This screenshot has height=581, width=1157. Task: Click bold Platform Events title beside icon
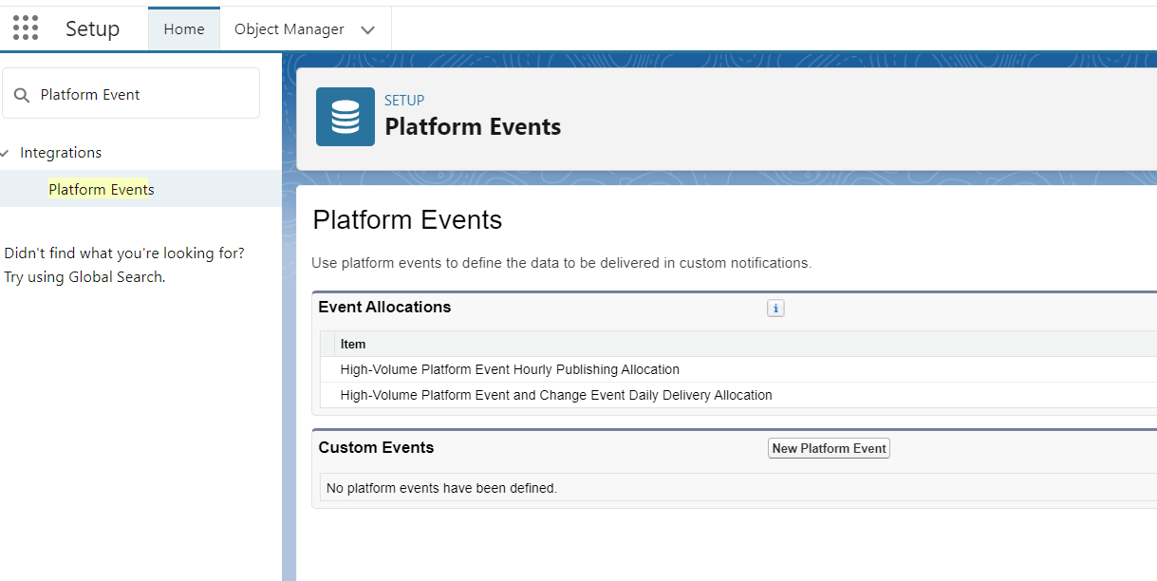click(x=473, y=126)
